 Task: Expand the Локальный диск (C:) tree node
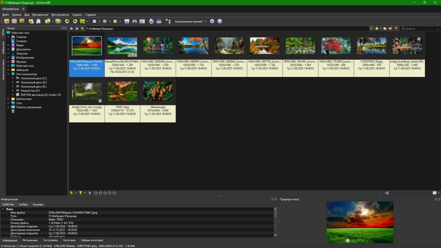(13, 78)
